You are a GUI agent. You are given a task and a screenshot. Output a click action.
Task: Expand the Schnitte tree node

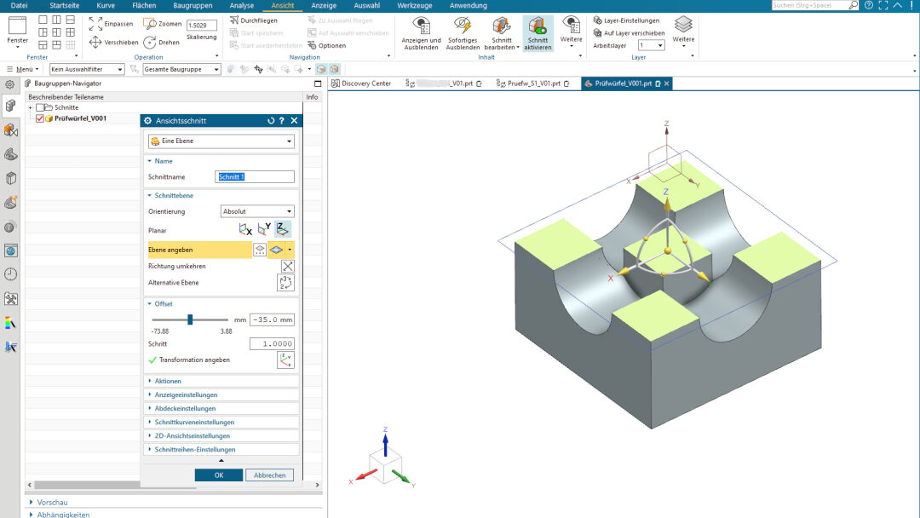31,108
